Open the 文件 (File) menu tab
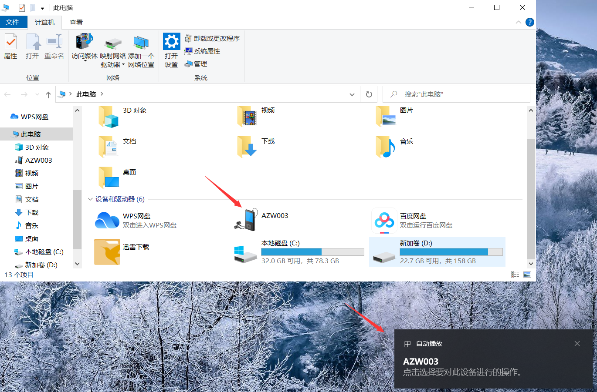The width and height of the screenshot is (597, 392). coord(13,22)
